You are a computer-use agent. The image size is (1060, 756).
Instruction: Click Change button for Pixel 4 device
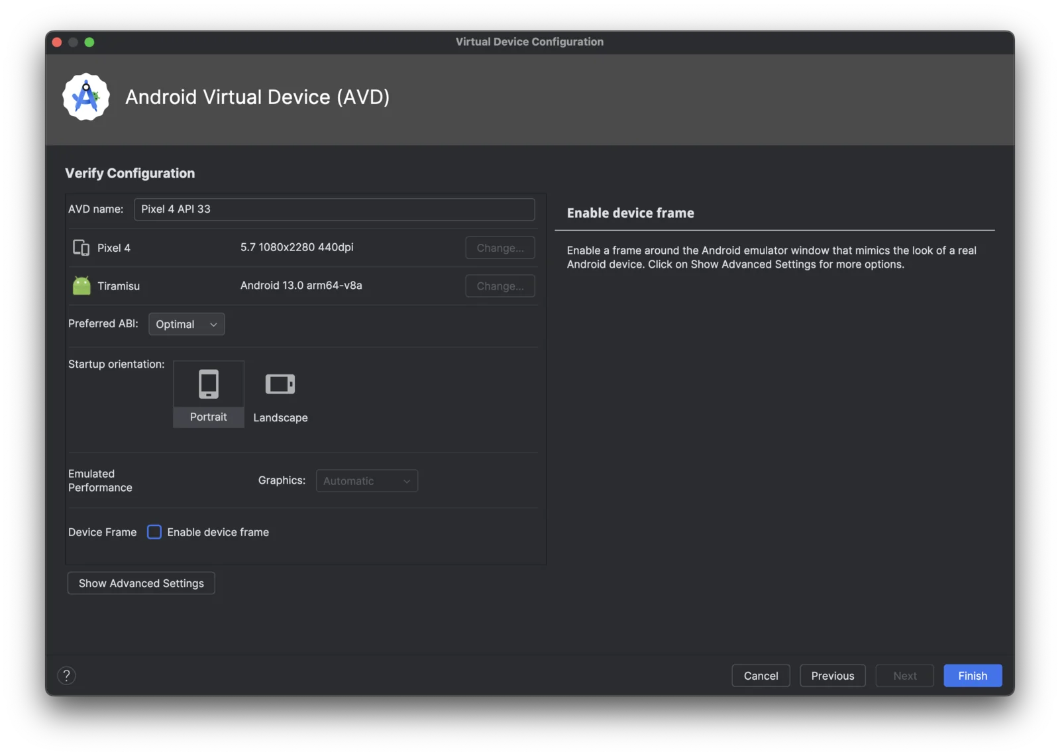500,248
